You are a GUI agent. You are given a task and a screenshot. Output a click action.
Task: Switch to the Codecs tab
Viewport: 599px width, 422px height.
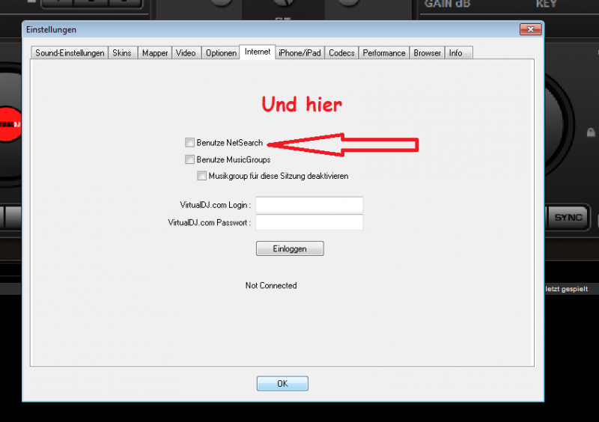[x=341, y=52]
